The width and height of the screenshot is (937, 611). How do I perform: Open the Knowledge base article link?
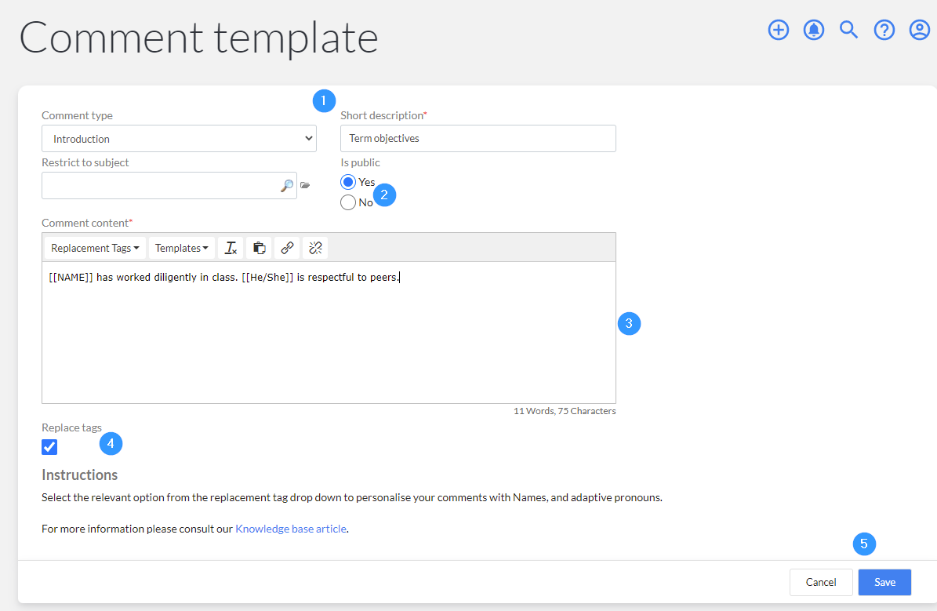[x=291, y=529]
